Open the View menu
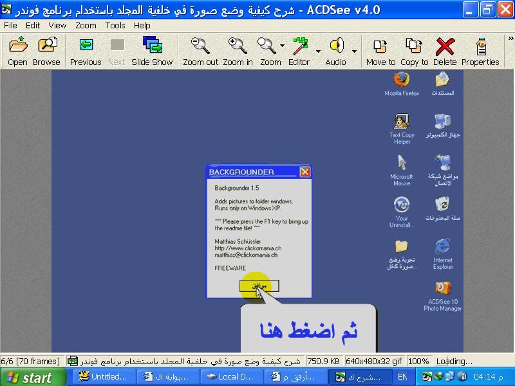The width and height of the screenshot is (515, 386). [x=57, y=26]
